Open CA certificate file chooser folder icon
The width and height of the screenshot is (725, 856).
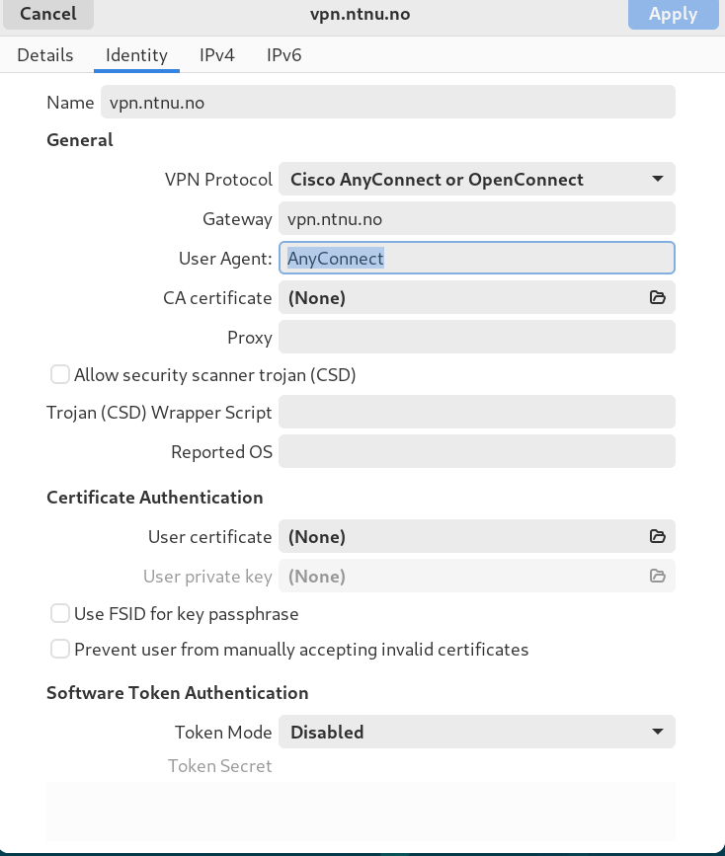(x=657, y=297)
